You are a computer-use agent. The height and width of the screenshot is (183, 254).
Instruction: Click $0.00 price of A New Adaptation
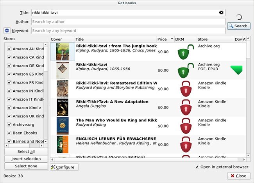(163, 107)
